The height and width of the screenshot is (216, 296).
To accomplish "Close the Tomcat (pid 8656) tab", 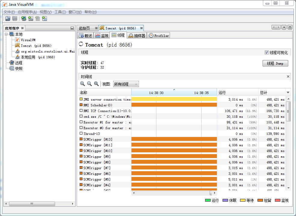I will pos(141,28).
